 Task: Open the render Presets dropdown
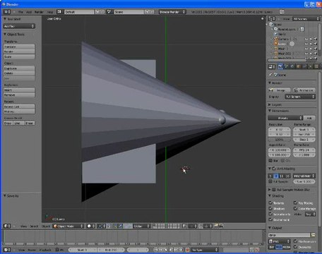[285, 118]
